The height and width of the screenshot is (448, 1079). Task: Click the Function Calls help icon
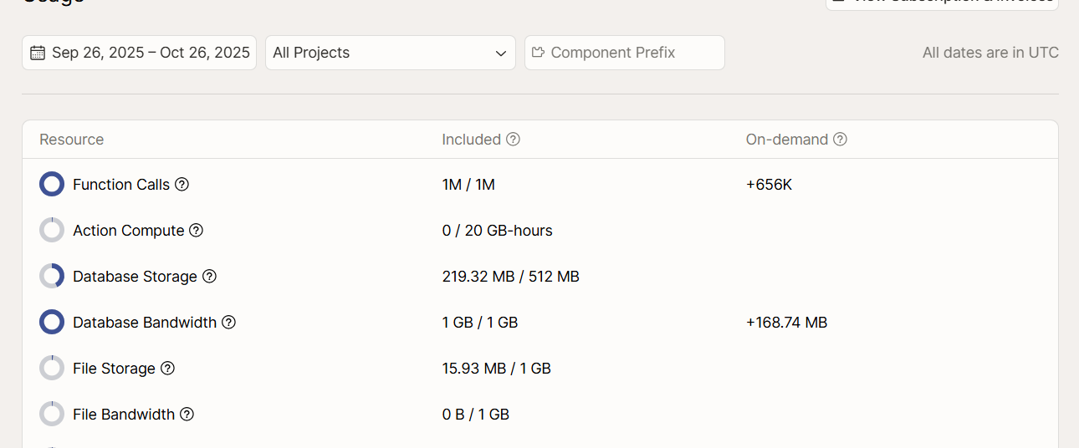pos(182,185)
